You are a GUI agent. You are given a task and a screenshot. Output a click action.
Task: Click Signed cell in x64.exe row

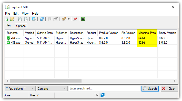pyautogui.click(x=29, y=38)
